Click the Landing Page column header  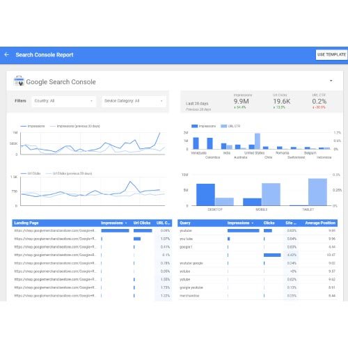(26, 223)
